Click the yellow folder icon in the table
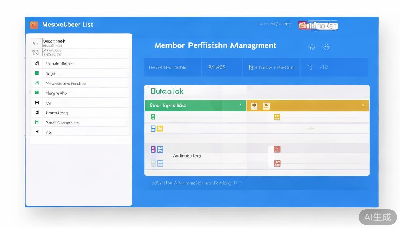400x228 pixels. point(160,129)
